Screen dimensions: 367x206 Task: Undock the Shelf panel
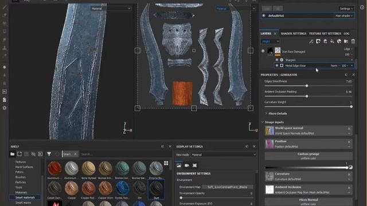tap(162, 146)
